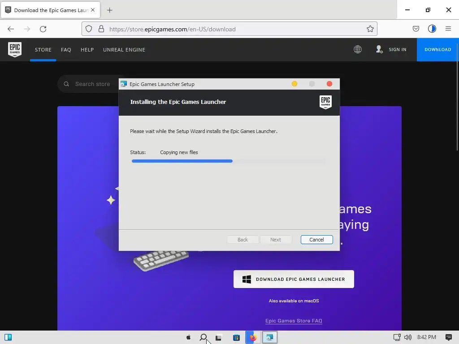
Task: Click the URL address bar
Action: point(229,29)
